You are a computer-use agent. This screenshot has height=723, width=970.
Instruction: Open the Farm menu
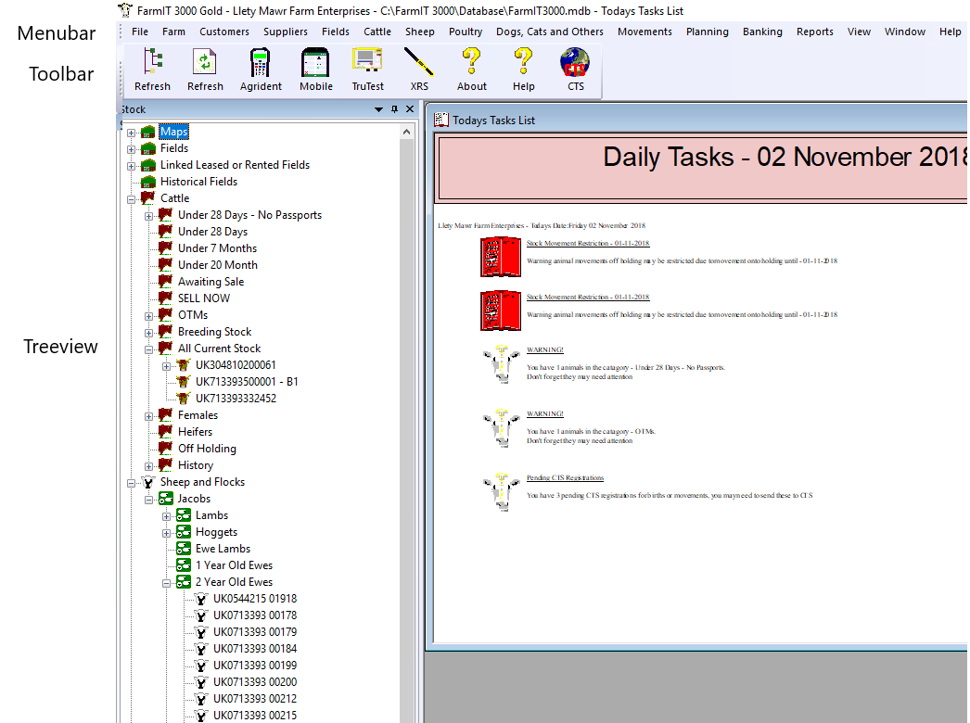point(173,32)
